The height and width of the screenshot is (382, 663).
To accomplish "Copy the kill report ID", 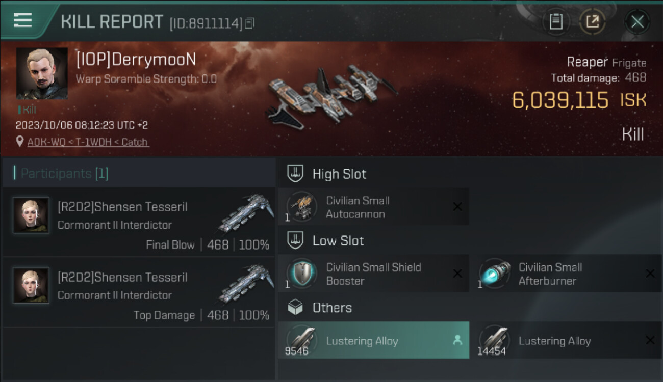I will (x=249, y=23).
